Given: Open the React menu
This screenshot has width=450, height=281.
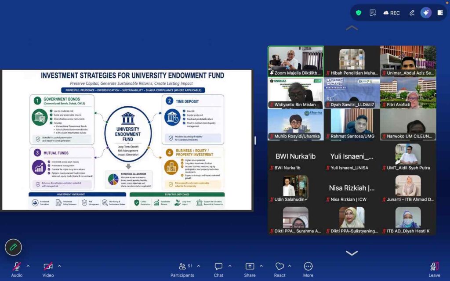Looking at the screenshot, I should (x=279, y=270).
